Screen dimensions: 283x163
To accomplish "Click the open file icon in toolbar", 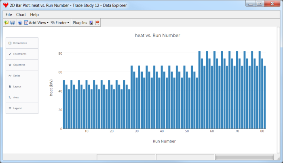I will [6, 23].
